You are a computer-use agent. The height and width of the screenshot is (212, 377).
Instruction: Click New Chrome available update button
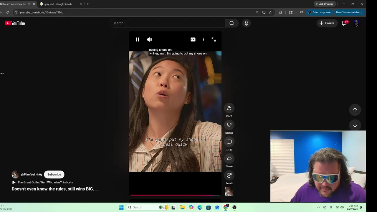click(x=348, y=12)
